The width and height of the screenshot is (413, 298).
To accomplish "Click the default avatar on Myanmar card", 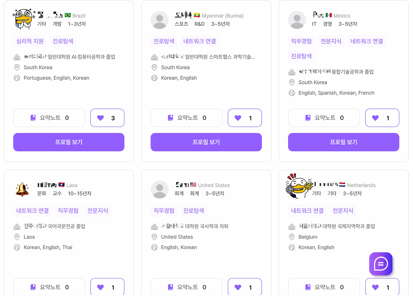I will tap(159, 20).
